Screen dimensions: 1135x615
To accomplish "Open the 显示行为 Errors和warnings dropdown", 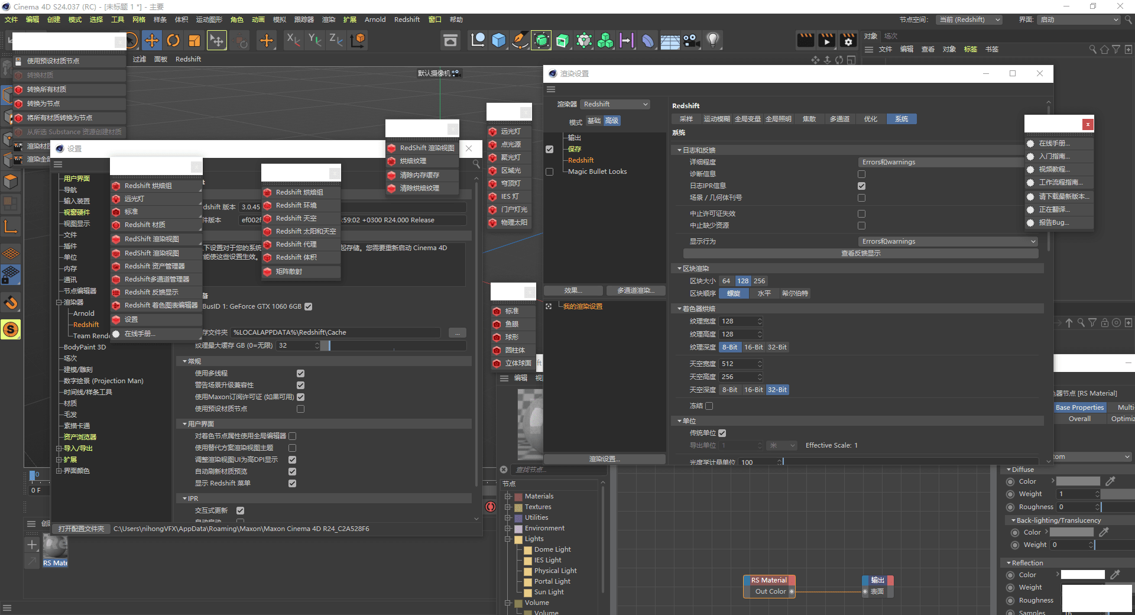I will pyautogui.click(x=948, y=241).
